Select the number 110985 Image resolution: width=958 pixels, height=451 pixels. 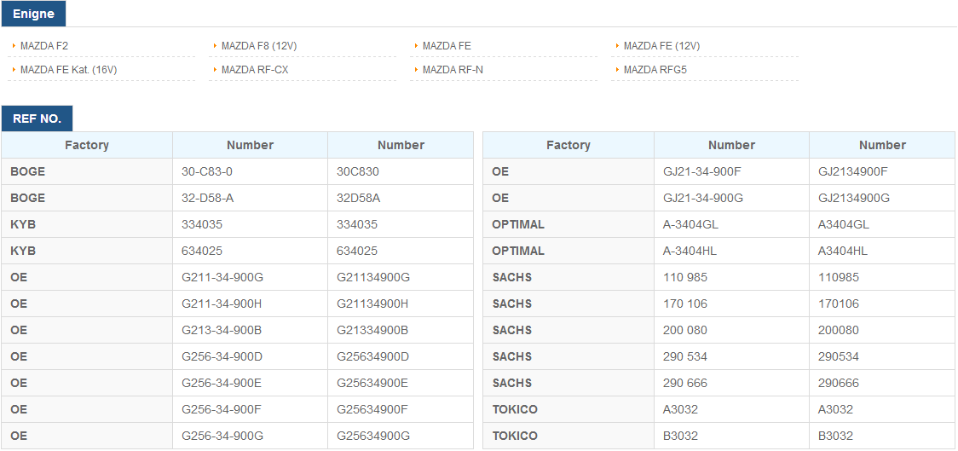[x=839, y=277]
